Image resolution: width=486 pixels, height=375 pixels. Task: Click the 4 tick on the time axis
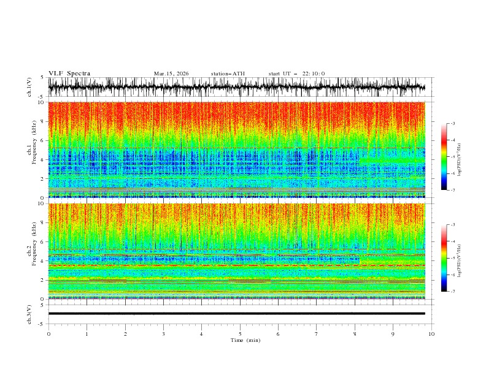[202, 334]
